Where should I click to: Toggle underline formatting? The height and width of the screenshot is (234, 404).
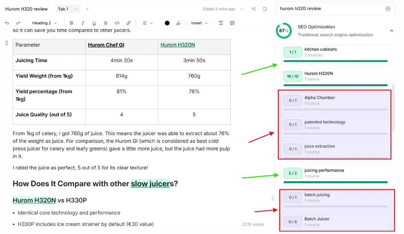point(94,23)
